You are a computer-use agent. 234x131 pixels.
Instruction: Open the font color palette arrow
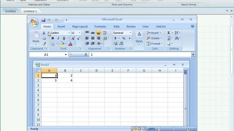(74, 44)
